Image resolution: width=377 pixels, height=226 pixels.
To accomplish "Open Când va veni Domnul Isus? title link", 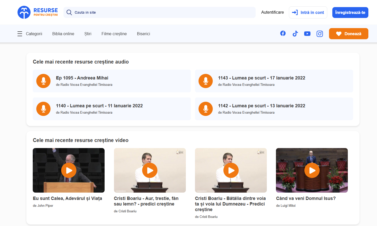I will point(306,198).
